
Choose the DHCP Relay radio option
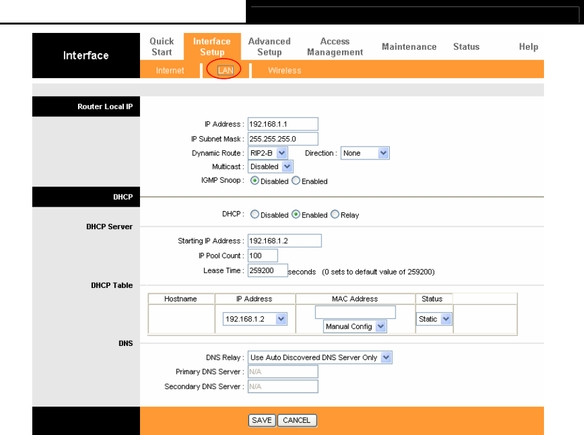pos(335,215)
